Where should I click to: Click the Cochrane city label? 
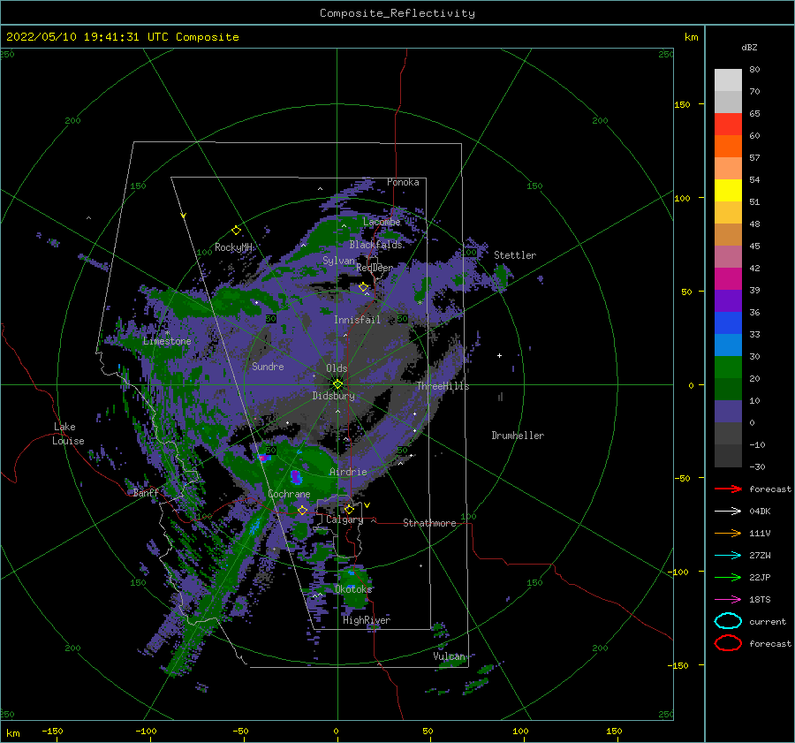[x=289, y=494]
